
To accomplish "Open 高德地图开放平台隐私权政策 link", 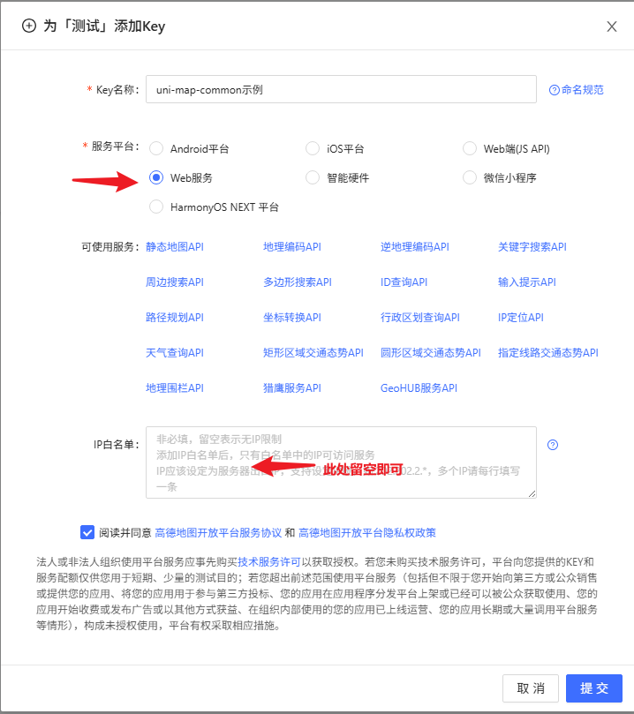I will coord(366,533).
